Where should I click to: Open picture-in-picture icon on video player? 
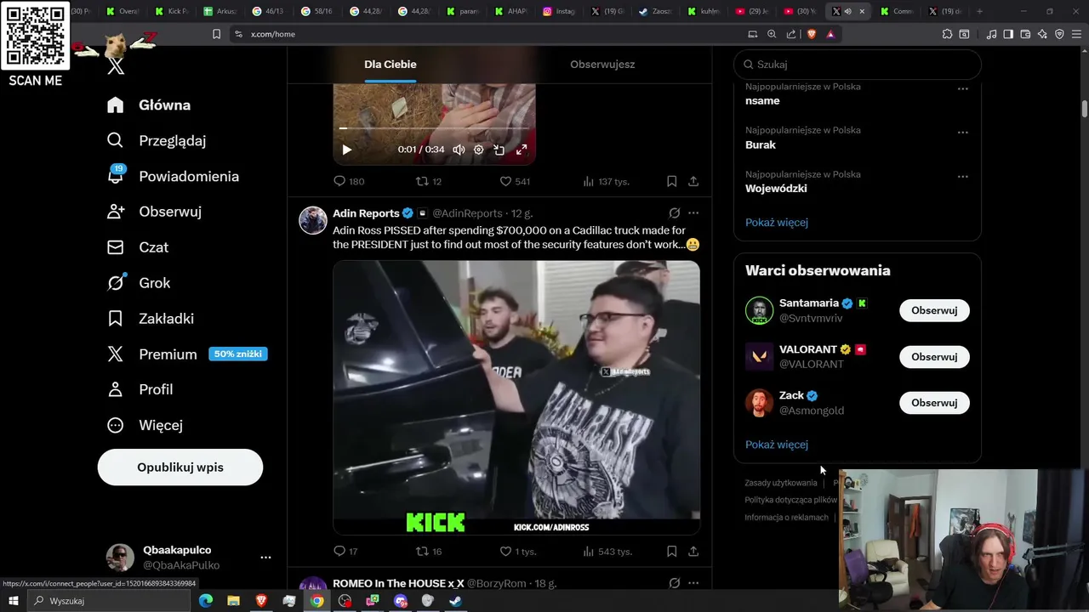[499, 150]
